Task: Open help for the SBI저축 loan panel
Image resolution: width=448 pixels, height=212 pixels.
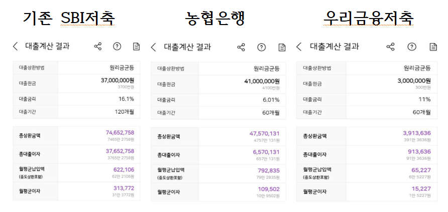Action: [x=117, y=47]
